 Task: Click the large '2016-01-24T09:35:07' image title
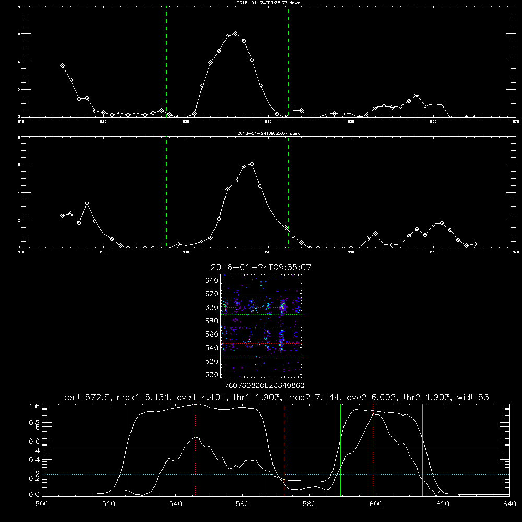click(x=261, y=267)
